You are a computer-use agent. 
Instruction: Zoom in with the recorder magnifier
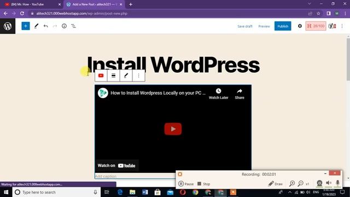point(292,184)
